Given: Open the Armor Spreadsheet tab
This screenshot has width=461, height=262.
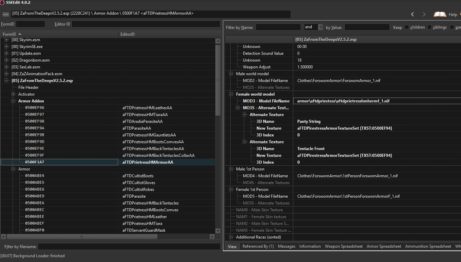Looking at the screenshot, I should pos(384,246).
